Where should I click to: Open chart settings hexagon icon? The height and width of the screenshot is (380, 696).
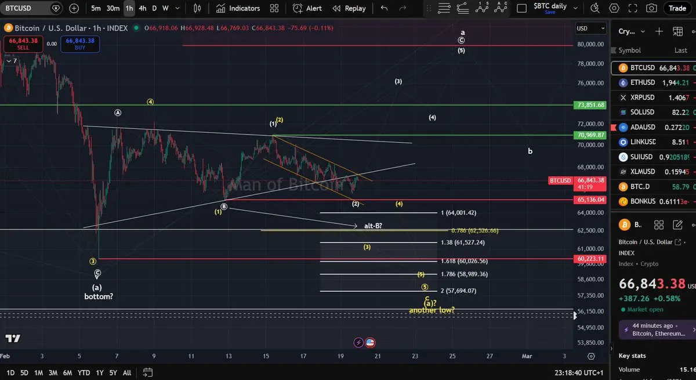(615, 8)
